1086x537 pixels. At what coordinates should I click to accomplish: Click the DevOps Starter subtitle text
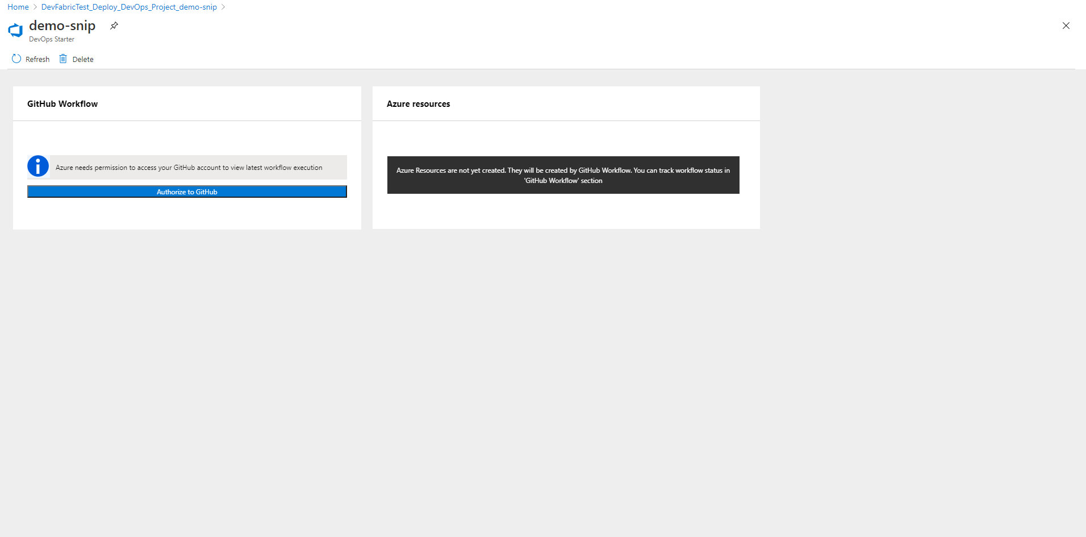(x=52, y=39)
